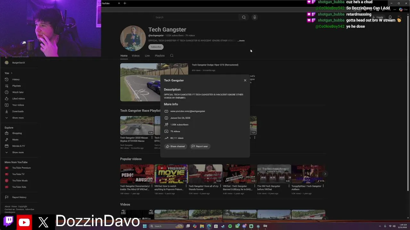Image resolution: width=410 pixels, height=230 pixels.
Task: Close the YouTube browser tab
Action: coord(119,3)
